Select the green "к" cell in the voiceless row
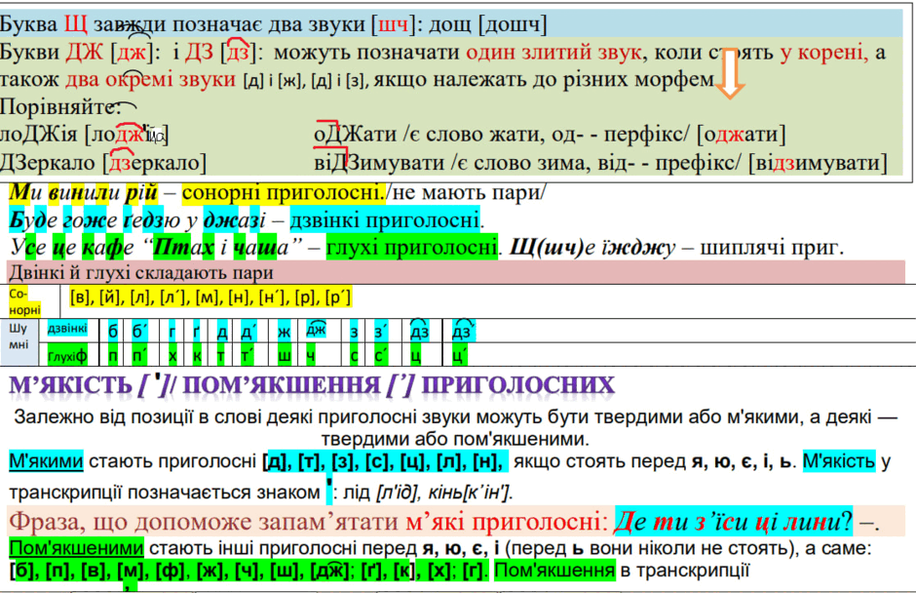The width and height of the screenshot is (916, 593). coord(198,356)
